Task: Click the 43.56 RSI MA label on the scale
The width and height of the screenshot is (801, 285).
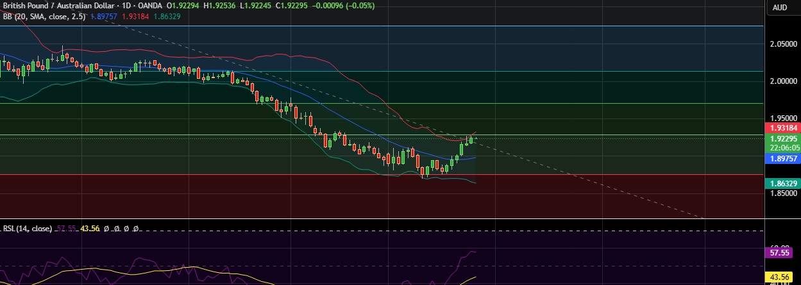Action: 780,277
